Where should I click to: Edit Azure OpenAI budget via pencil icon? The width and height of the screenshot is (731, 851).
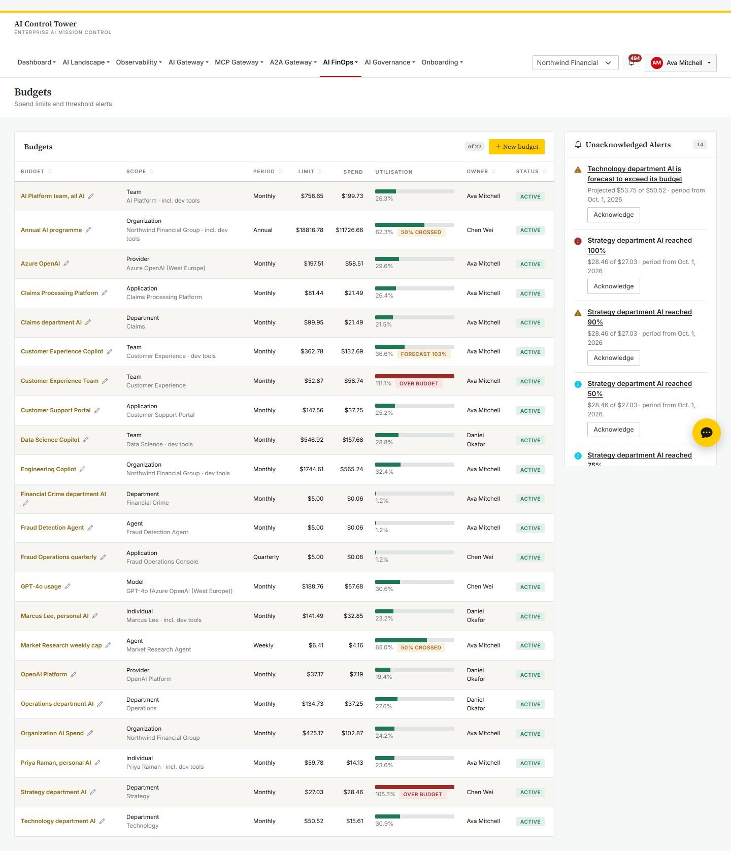click(67, 264)
